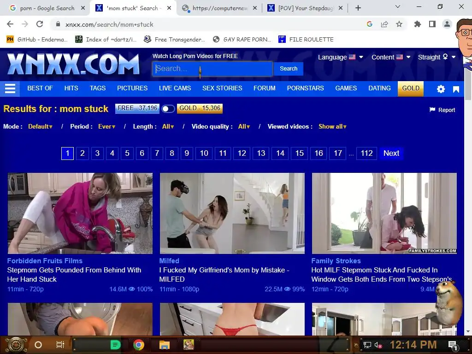Open File Explorer from taskbar
The image size is (472, 354).
(165, 345)
